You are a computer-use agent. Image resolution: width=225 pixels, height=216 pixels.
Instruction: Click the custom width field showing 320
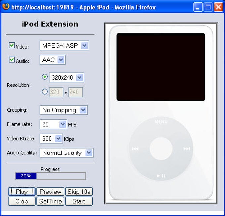click(56, 92)
